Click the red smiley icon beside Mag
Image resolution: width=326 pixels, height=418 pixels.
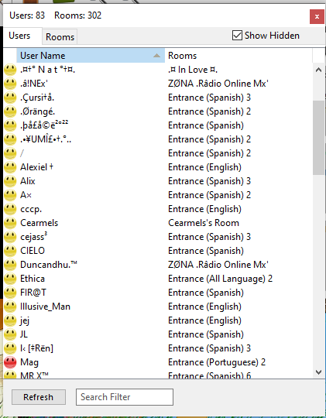pos(10,362)
